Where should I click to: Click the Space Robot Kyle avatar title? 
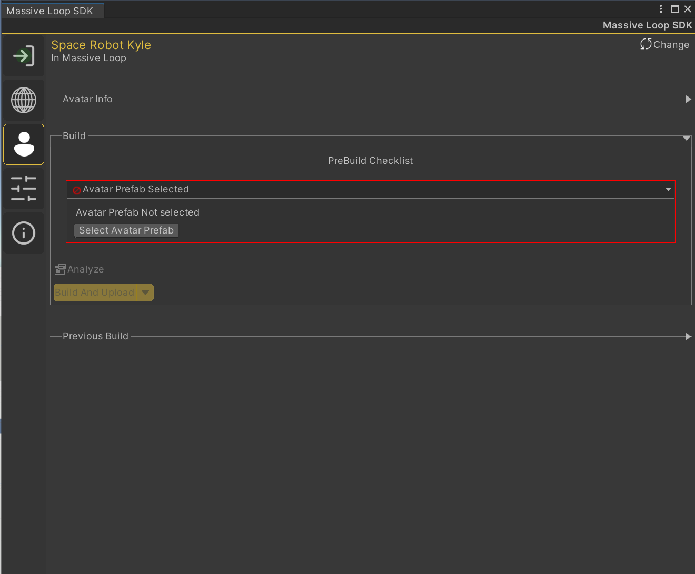[101, 45]
